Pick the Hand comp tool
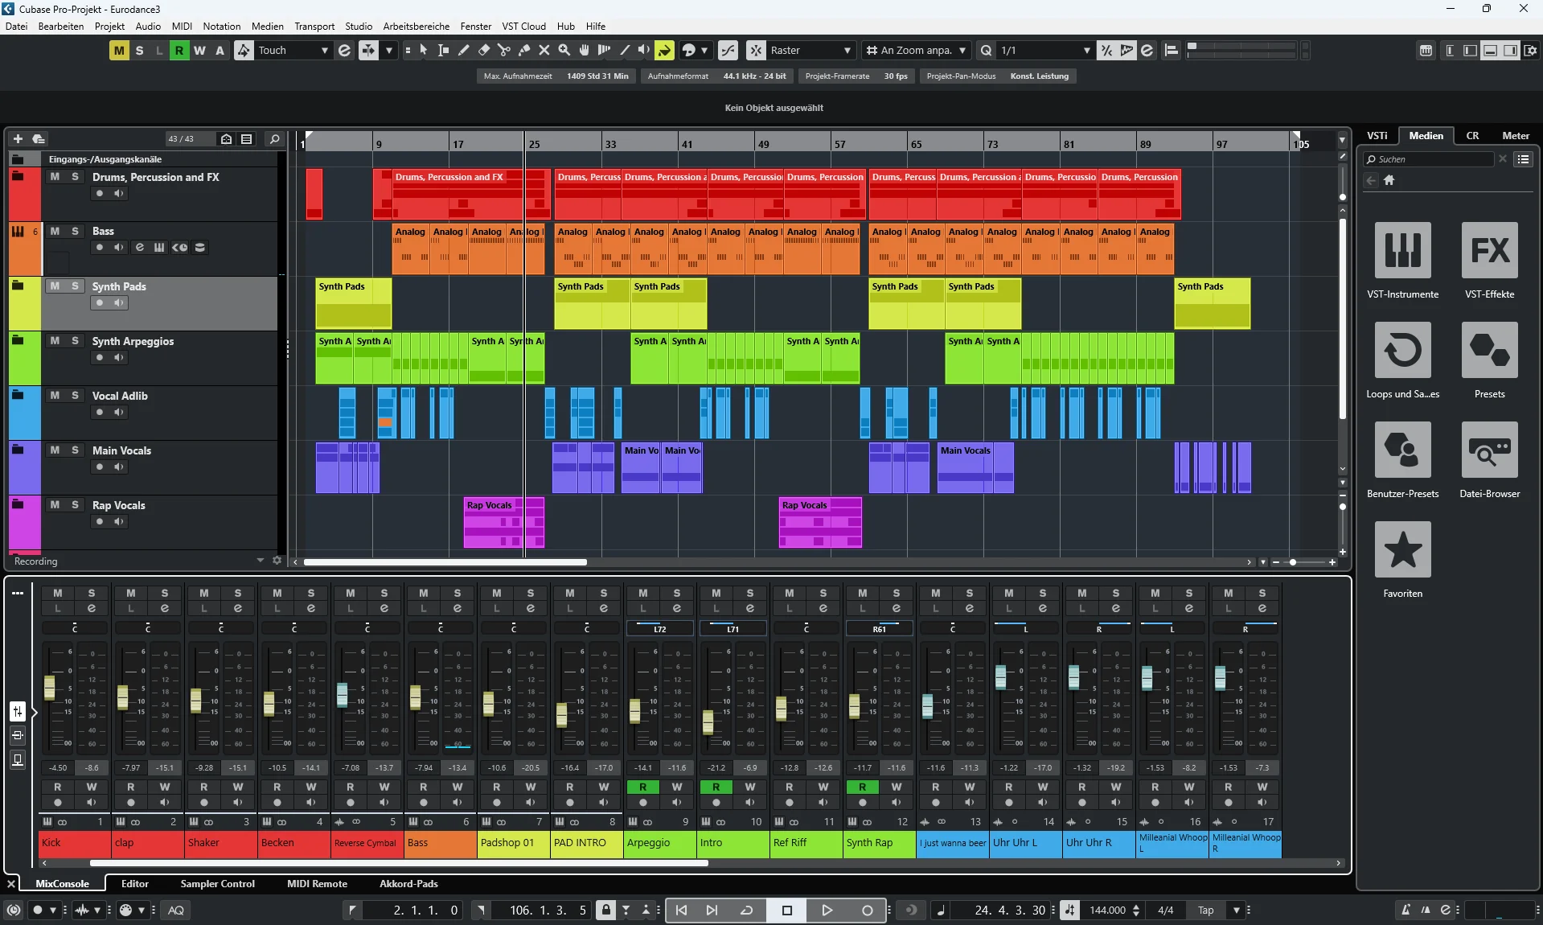1543x925 pixels. pyautogui.click(x=585, y=50)
